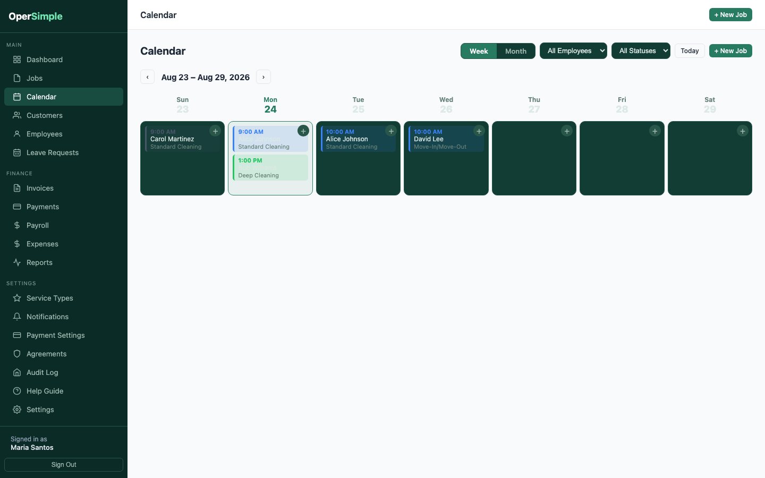Open the Invoices file icon
The width and height of the screenshot is (765, 478).
click(17, 188)
